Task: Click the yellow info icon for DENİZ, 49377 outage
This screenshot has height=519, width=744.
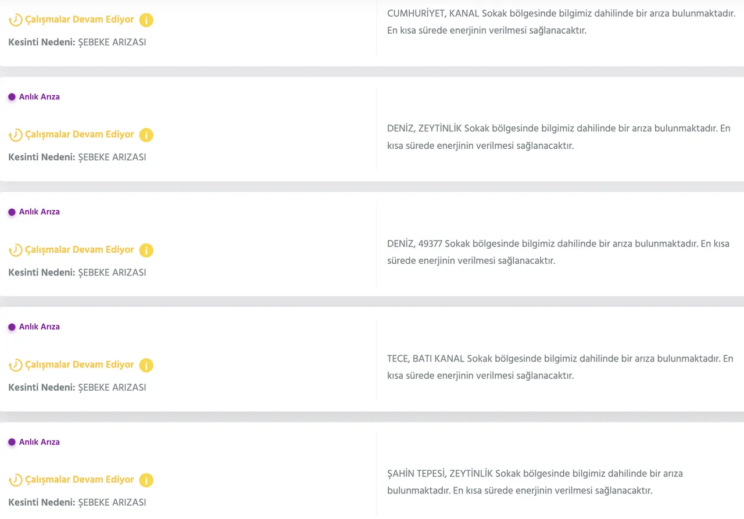Action: [146, 250]
